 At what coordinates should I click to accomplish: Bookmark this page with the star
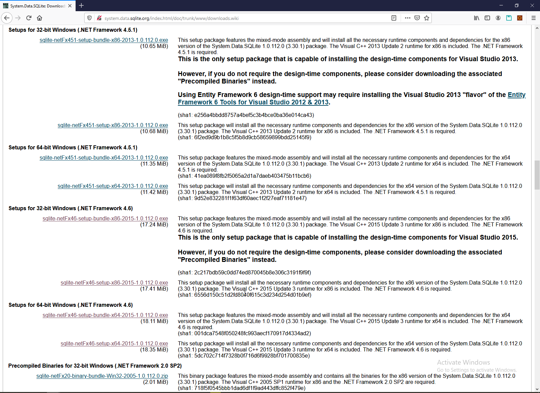click(427, 18)
